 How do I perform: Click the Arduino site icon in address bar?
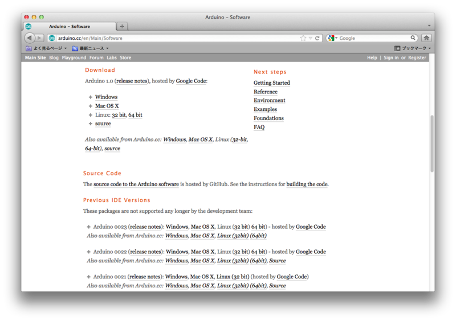click(52, 38)
